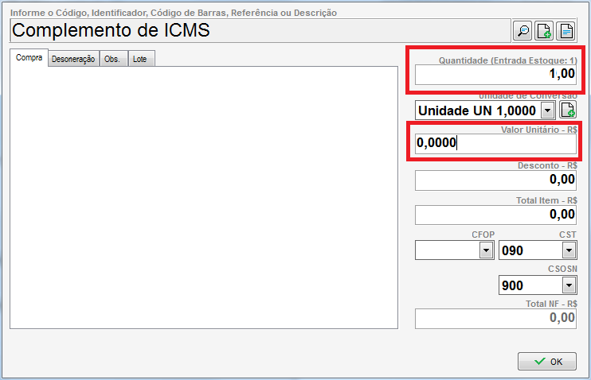The width and height of the screenshot is (591, 380).
Task: Open the CFOP dropdown list
Action: [485, 250]
